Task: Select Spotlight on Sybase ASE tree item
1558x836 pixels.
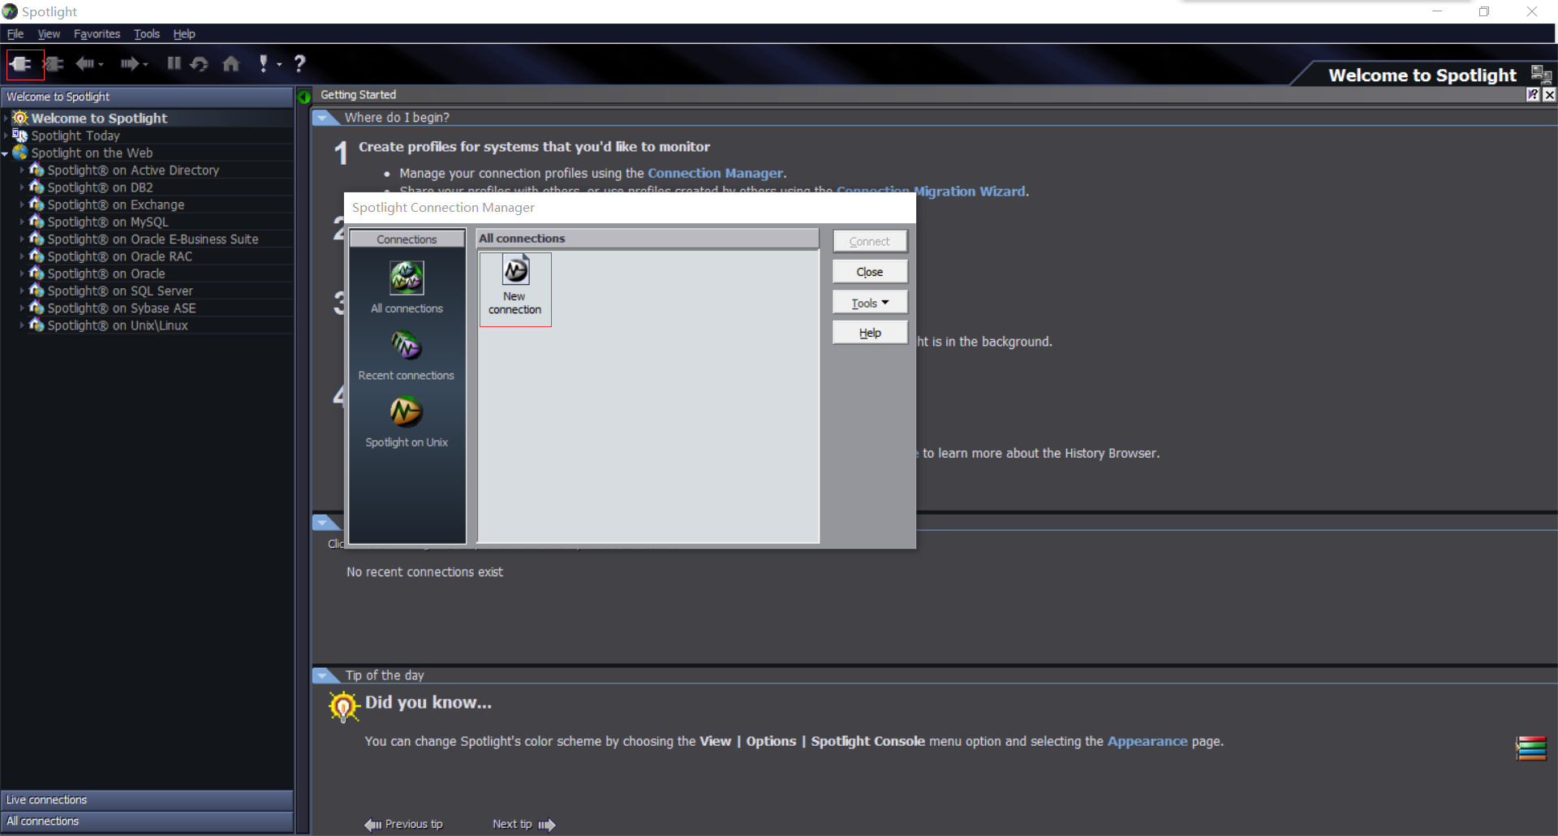Action: coord(122,308)
